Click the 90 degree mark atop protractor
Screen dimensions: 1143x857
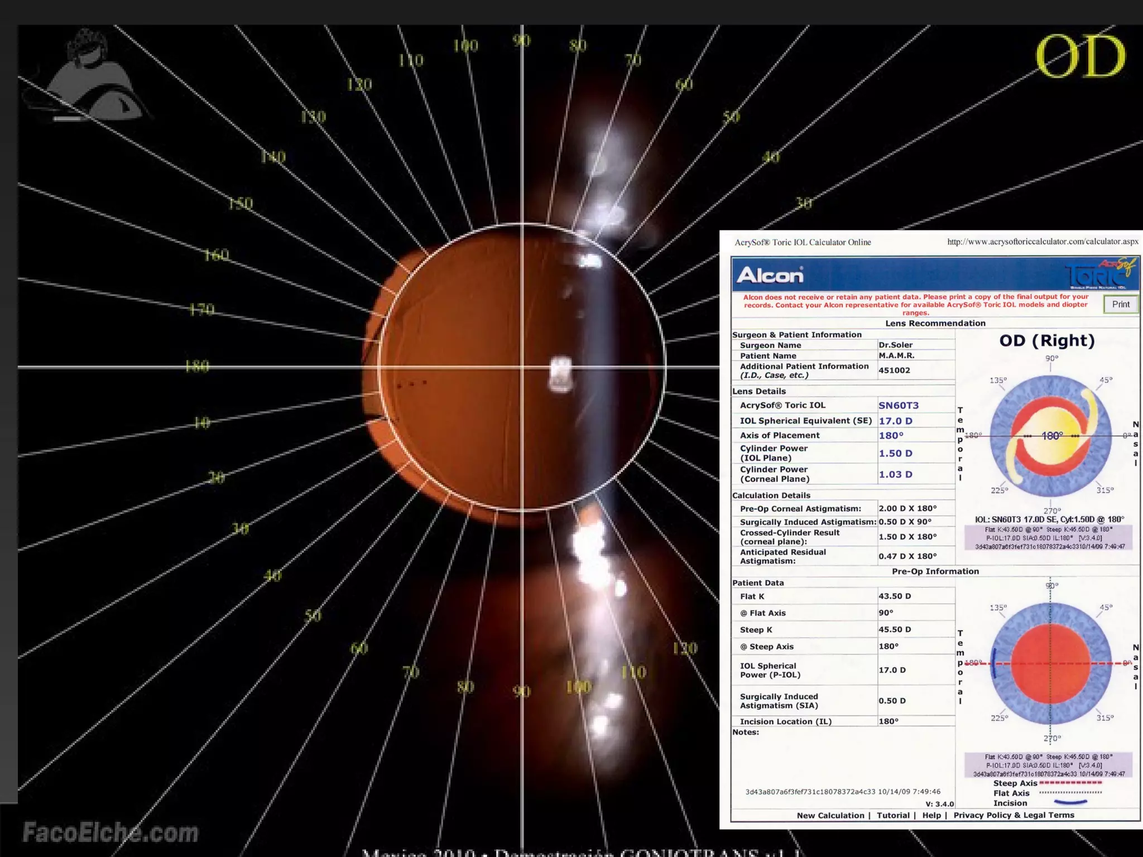521,41
